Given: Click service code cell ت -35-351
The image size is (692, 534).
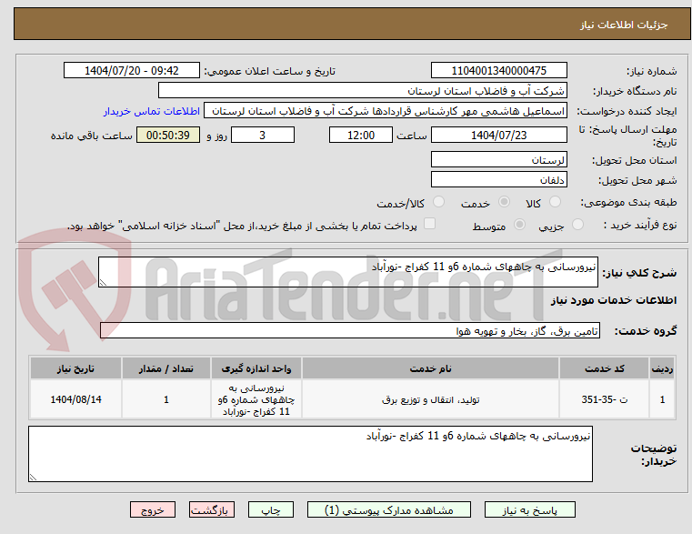Looking at the screenshot, I should pos(604,399).
